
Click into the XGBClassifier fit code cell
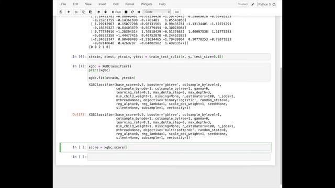pos(179,72)
